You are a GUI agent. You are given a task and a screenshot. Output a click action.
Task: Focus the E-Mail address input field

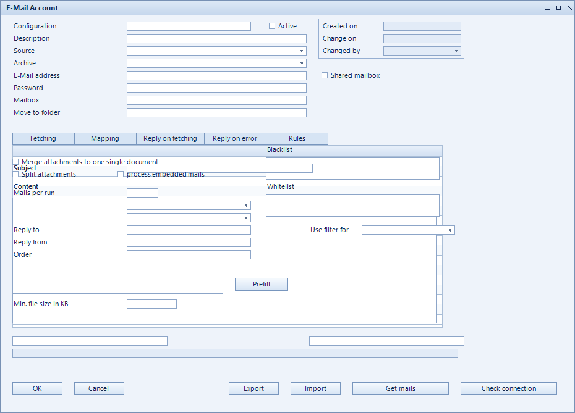[x=216, y=75]
